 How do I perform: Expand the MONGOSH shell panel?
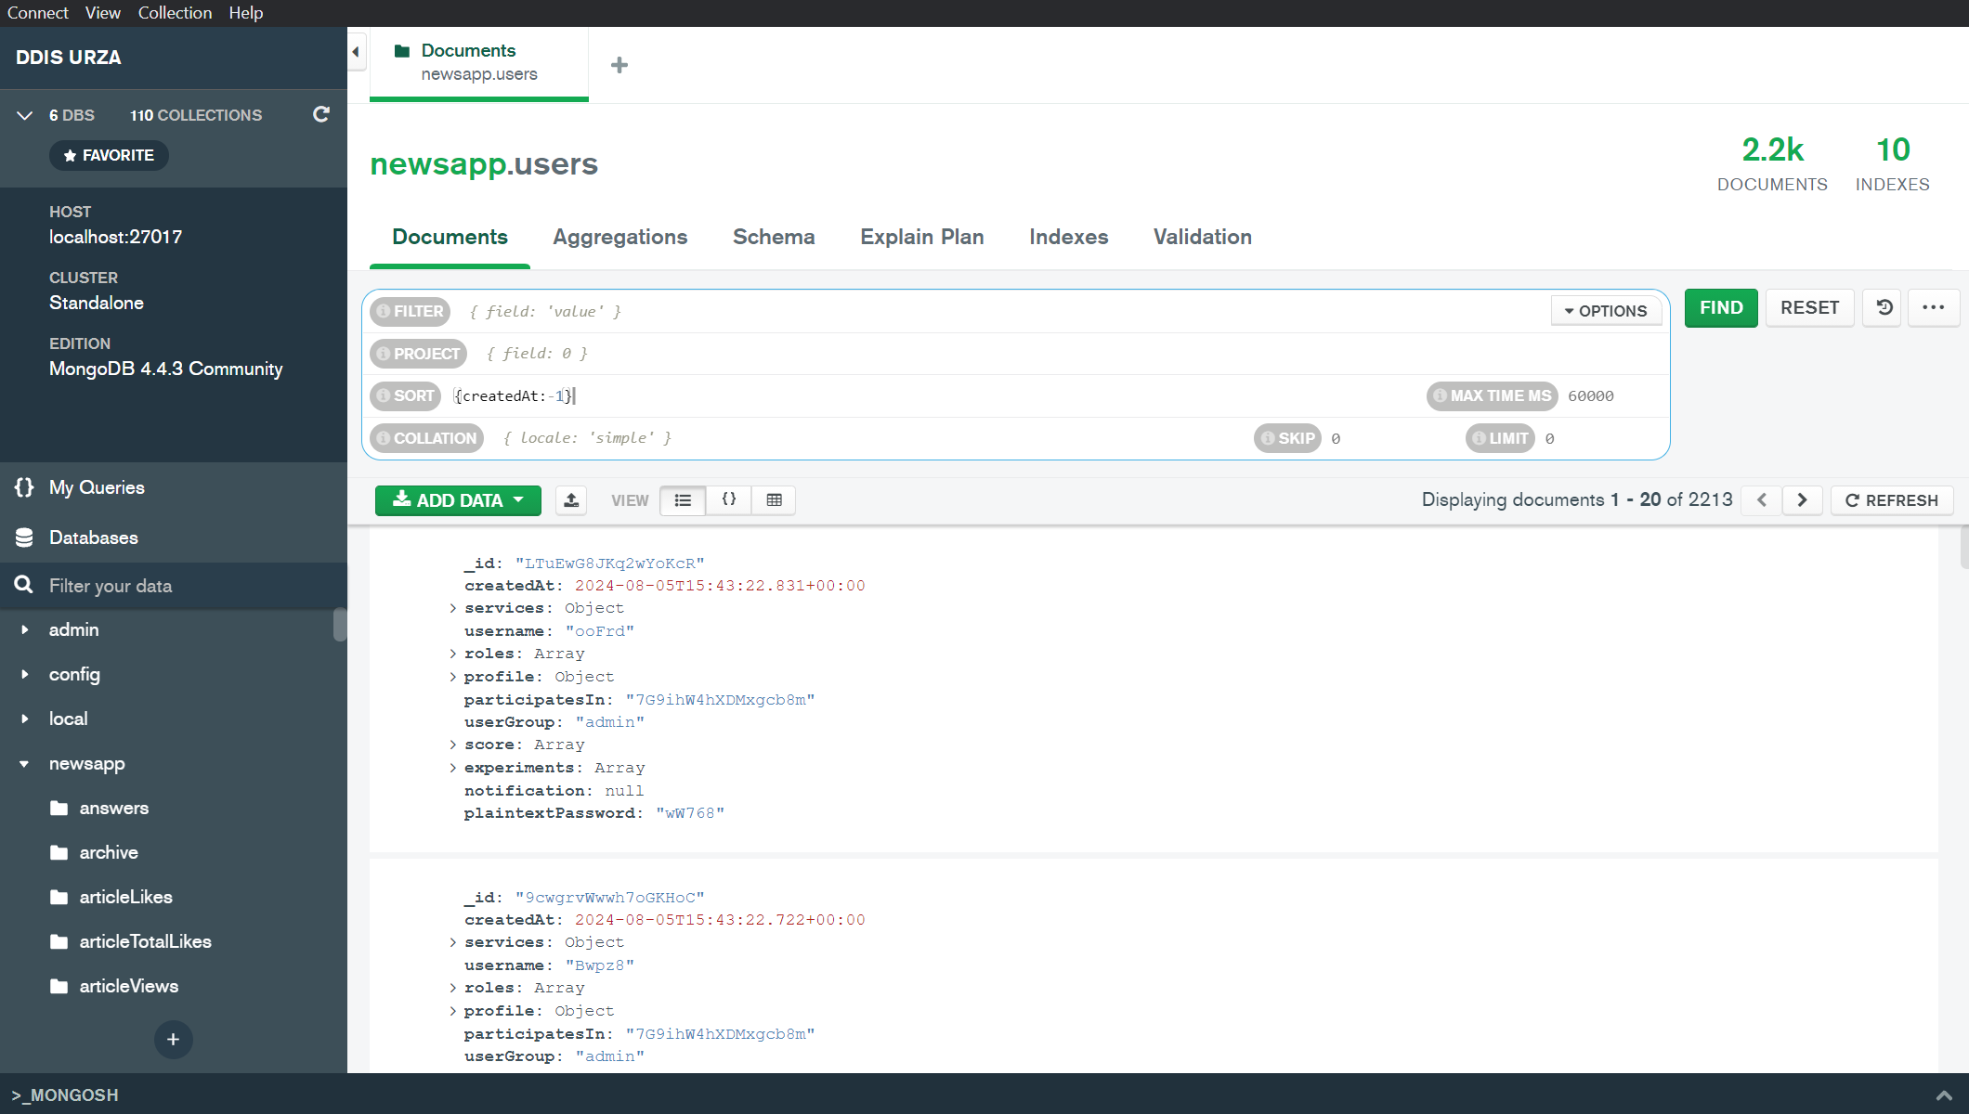coord(1944,1095)
